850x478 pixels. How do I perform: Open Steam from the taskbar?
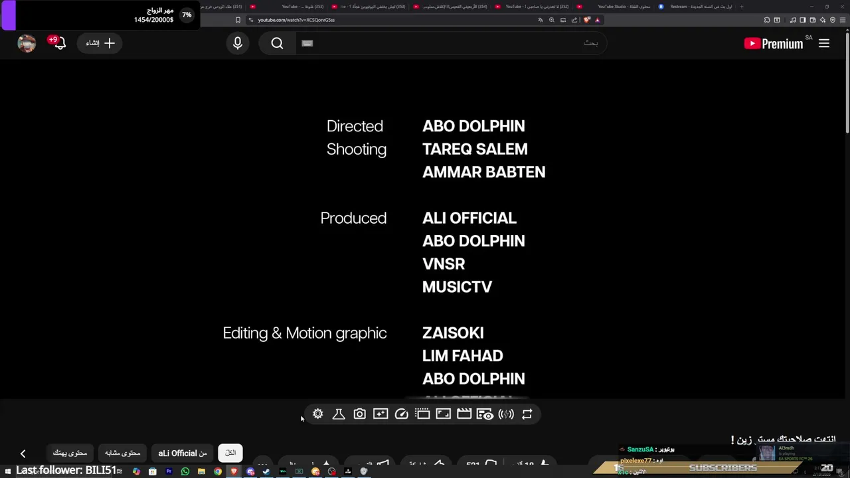(x=266, y=471)
